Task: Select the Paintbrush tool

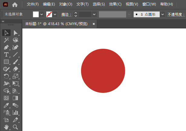Action: click(x=15, y=62)
